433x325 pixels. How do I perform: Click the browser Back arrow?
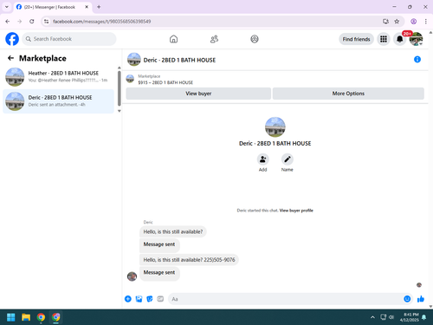tap(8, 22)
